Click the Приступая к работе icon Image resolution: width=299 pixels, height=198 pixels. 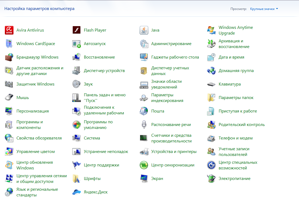point(211,111)
